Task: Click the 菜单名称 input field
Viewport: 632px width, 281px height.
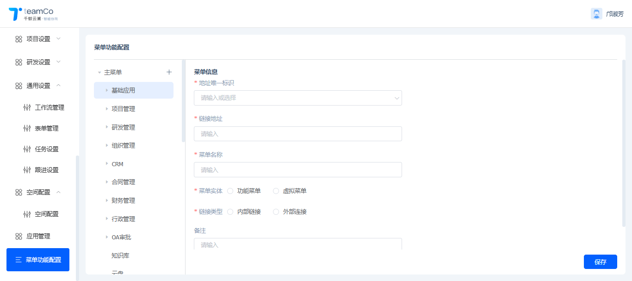Action: tap(298, 170)
